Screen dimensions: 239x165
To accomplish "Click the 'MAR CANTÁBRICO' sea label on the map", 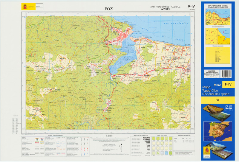I will click(176, 24).
